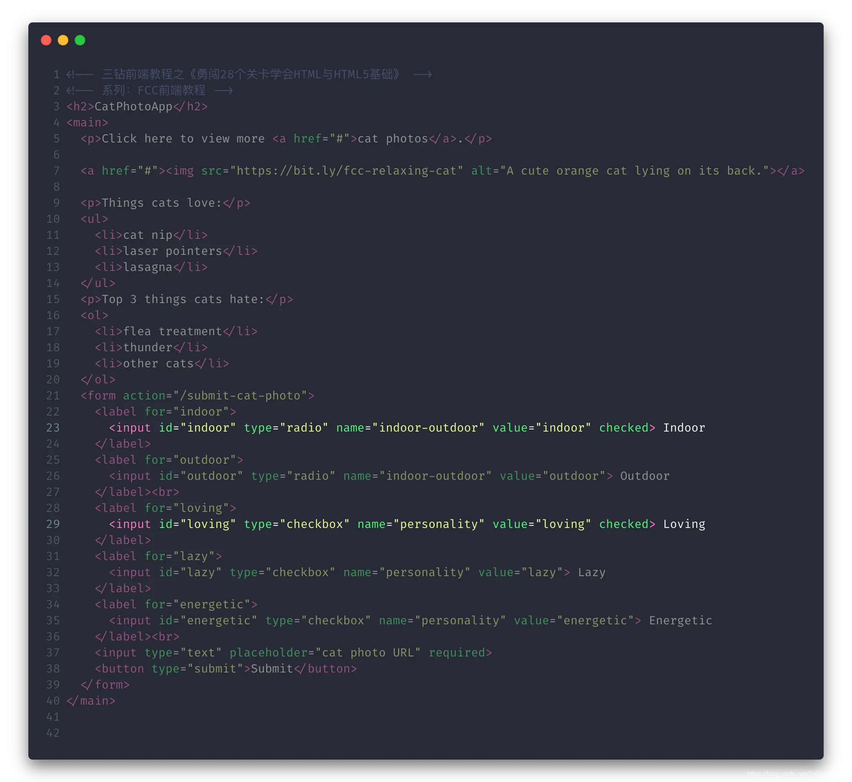Click the 'checked' attribute on the indoor input

(623, 428)
